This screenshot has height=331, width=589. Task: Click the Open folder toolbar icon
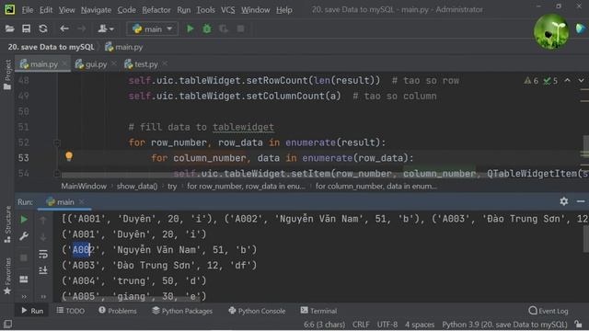[9, 29]
